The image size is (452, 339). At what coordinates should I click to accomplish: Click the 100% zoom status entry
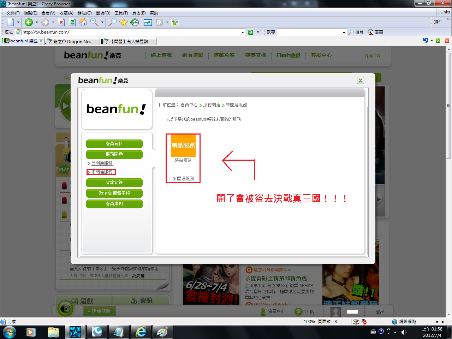point(309,322)
